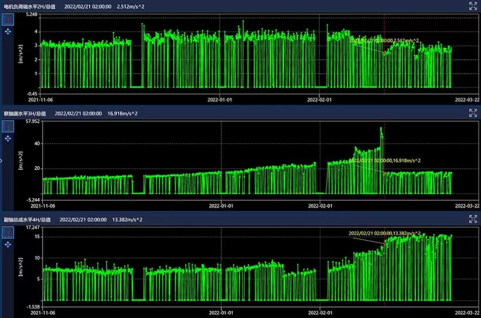
Task: Click the 2022-02-01 axis label in bottom chart
Action: 319,313
